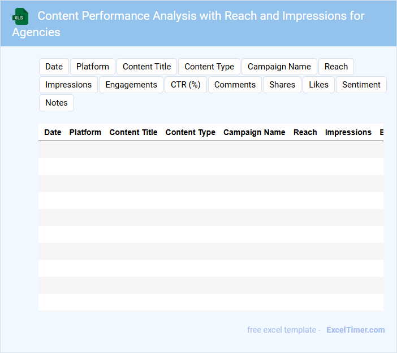This screenshot has height=353, width=397.
Task: Click the Content Type tag
Action: [x=209, y=67]
